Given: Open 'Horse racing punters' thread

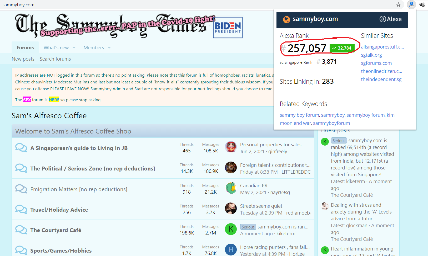Looking at the screenshot, I should [275, 247].
